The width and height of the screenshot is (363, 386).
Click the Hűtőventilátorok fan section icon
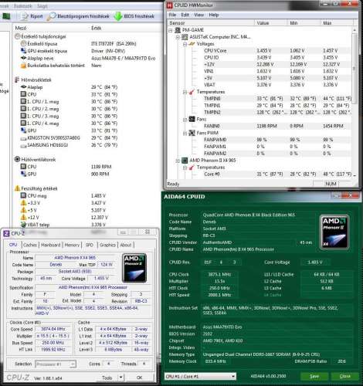point(17,159)
